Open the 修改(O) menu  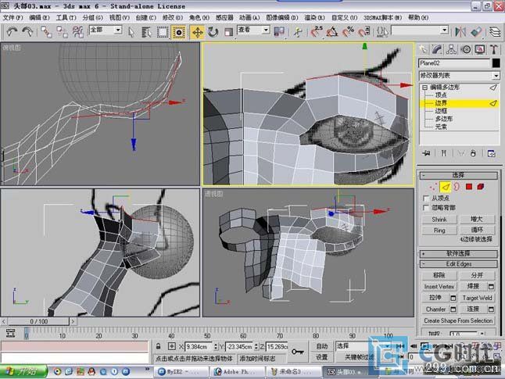click(x=172, y=17)
